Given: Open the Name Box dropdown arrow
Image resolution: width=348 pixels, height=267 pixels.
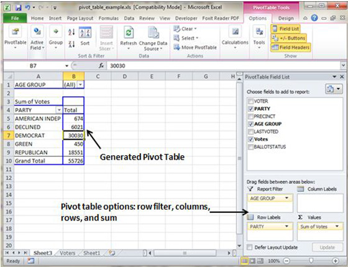Looking at the screenshot, I should [67, 66].
